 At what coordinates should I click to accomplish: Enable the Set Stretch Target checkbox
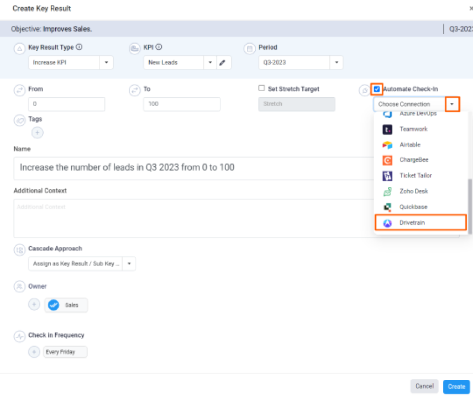click(x=261, y=88)
